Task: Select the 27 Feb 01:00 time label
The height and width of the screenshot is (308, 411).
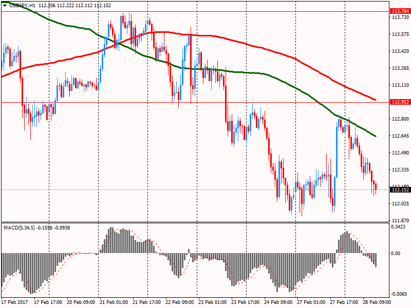Action: point(311,302)
